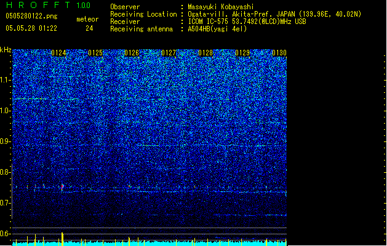Click the date stamp 05.05.28 01:22

pos(31,28)
